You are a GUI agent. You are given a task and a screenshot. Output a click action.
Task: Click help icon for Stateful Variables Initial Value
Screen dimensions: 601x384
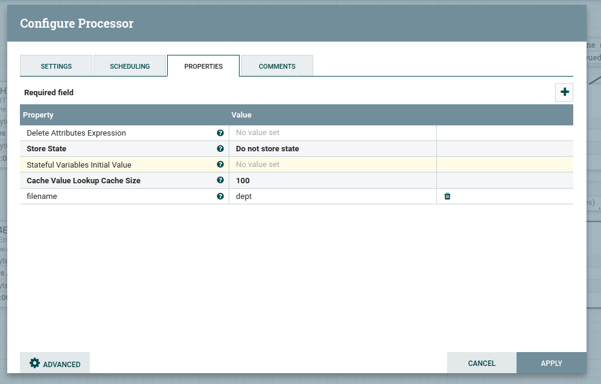220,164
